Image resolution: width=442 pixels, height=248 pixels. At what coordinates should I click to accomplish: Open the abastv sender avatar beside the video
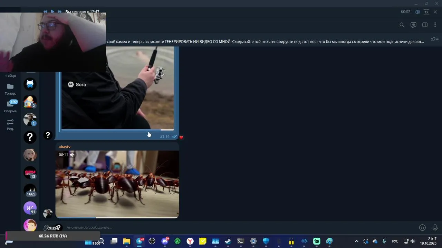48,213
